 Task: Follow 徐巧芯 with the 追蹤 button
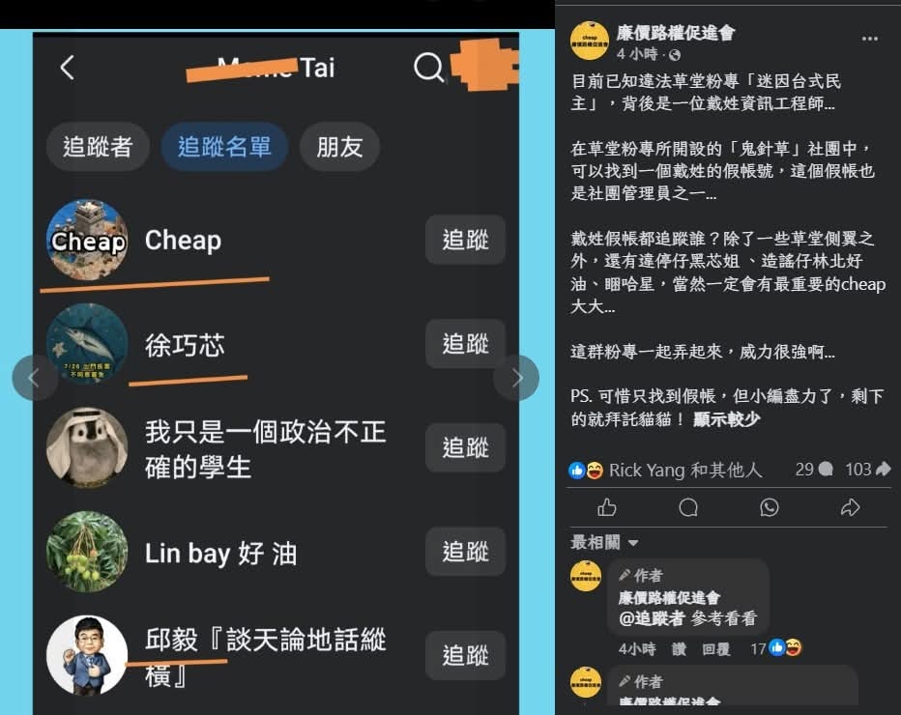pyautogui.click(x=465, y=343)
